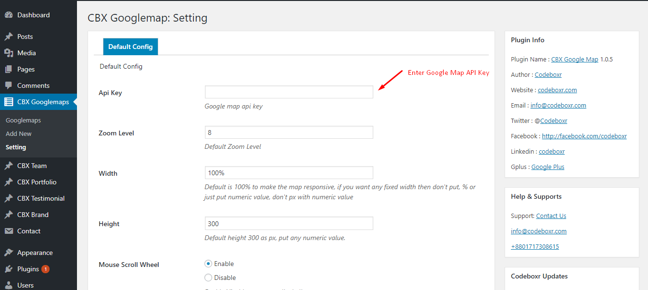Image resolution: width=648 pixels, height=290 pixels.
Task: Click the 'Codeboxr Updates' panel heading
Action: pyautogui.click(x=539, y=276)
